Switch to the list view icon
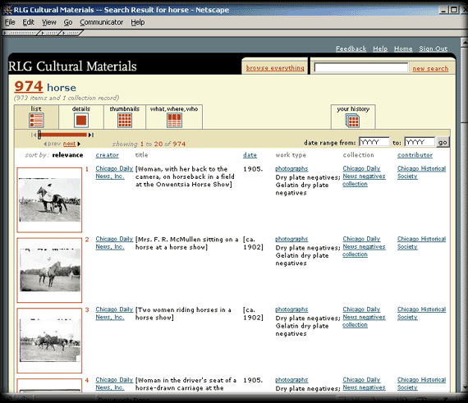The width and height of the screenshot is (468, 403). (36, 120)
